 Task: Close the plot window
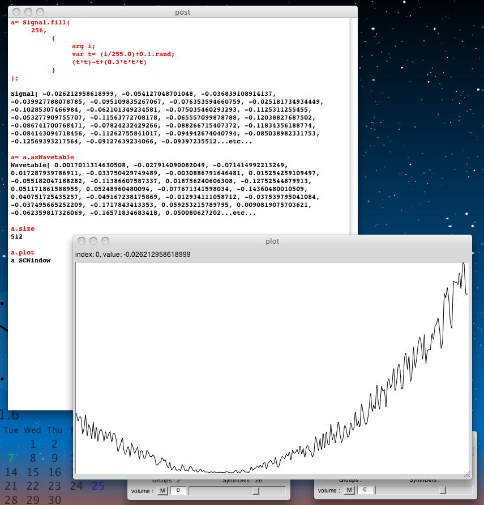[82, 241]
